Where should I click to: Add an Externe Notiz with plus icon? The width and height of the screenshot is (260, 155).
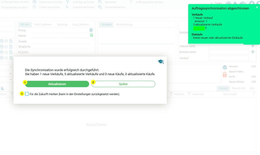(253, 52)
